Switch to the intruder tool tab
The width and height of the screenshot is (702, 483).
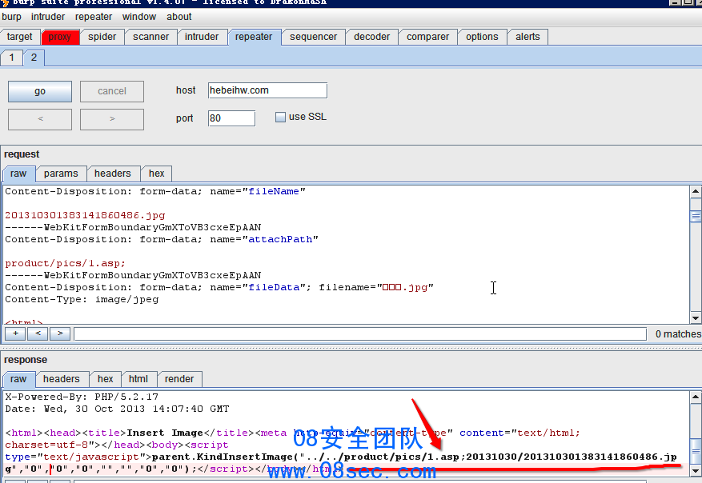pos(202,37)
